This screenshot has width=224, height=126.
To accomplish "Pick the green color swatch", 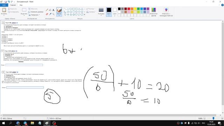I will click(x=138, y=9).
